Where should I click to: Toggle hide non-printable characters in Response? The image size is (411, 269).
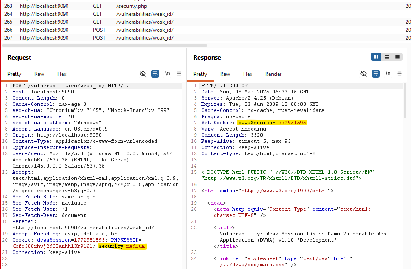click(363, 74)
